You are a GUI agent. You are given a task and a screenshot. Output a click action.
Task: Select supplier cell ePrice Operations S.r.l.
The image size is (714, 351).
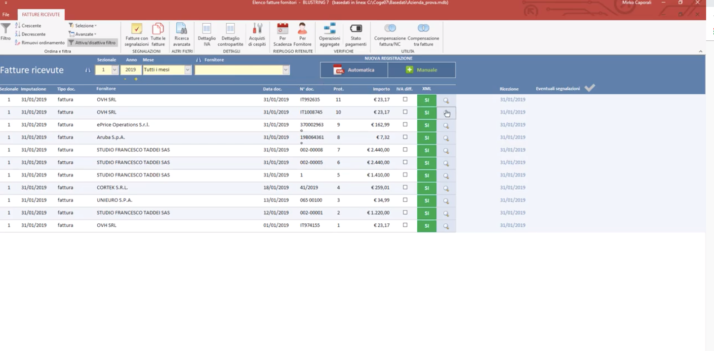point(123,125)
